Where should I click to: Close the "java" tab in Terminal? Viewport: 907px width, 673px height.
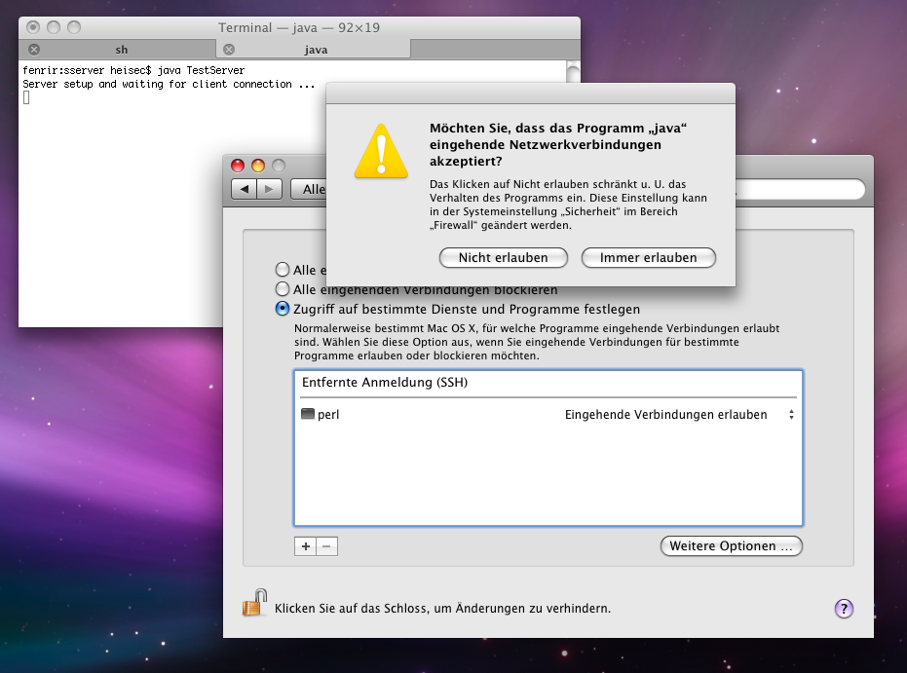point(229,49)
